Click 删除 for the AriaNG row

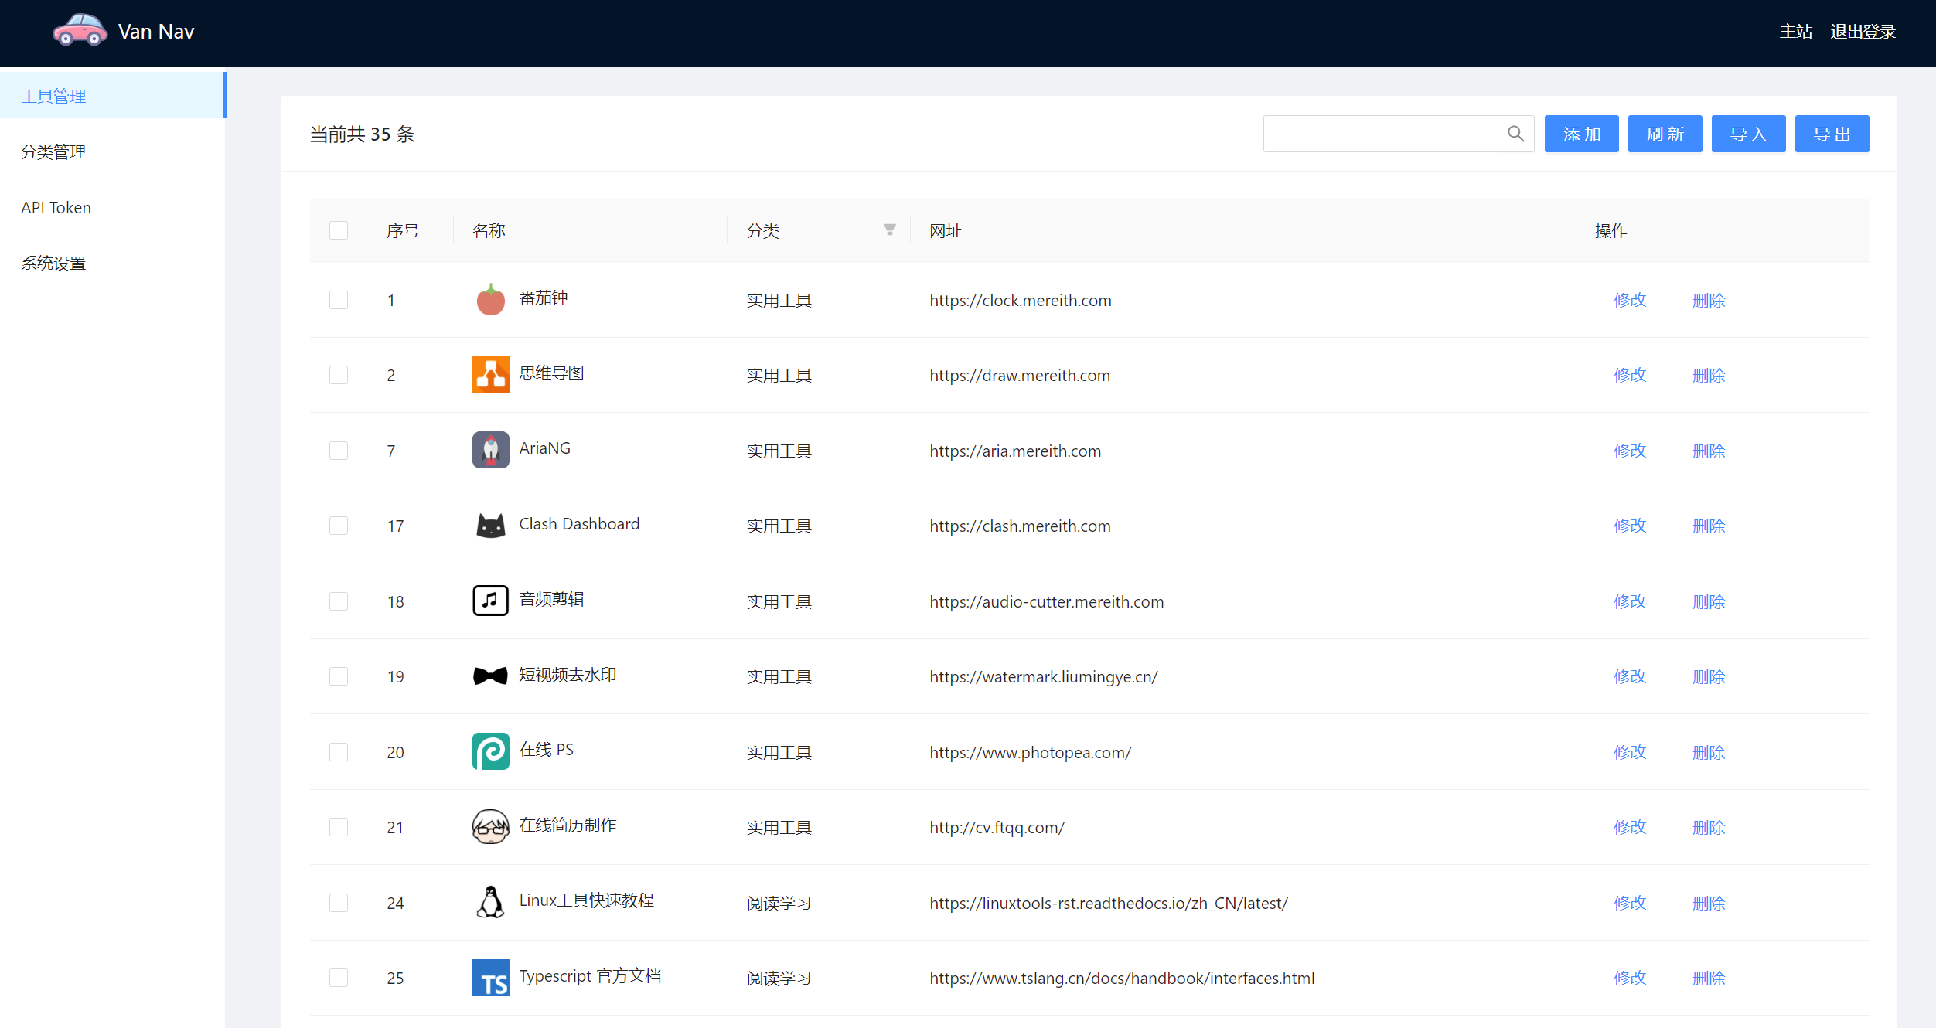tap(1708, 451)
